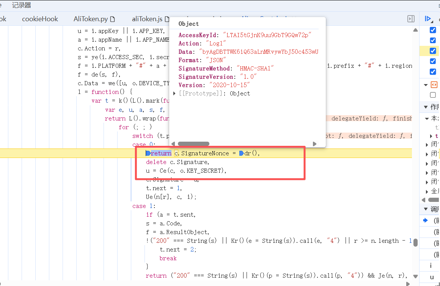The width and height of the screenshot is (440, 286).
Task: Click the code editor scroll-right arrow
Action: [x=408, y=283]
